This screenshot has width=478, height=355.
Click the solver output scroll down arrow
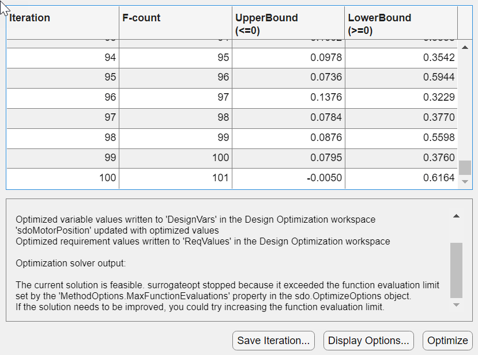456,305
